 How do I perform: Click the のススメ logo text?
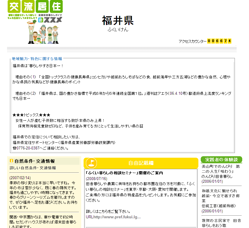(50, 20)
